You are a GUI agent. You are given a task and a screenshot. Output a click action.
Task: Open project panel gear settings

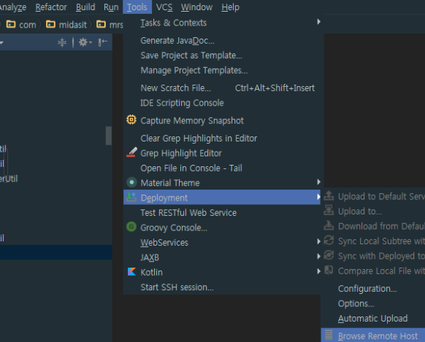click(85, 42)
